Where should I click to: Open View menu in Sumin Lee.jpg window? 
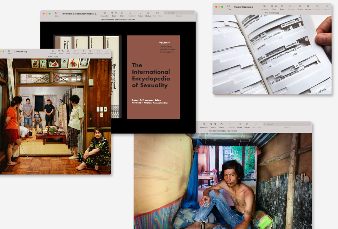point(10,51)
